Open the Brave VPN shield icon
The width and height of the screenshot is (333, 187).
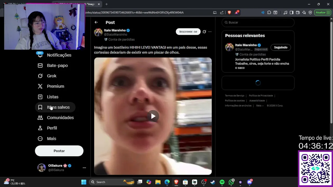click(x=310, y=12)
